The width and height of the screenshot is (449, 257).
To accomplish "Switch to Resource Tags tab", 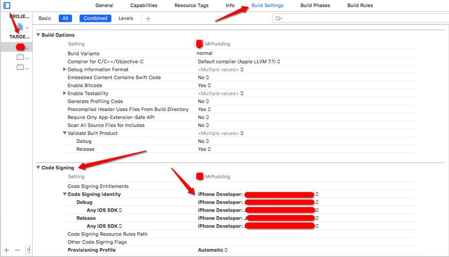I will [x=191, y=5].
